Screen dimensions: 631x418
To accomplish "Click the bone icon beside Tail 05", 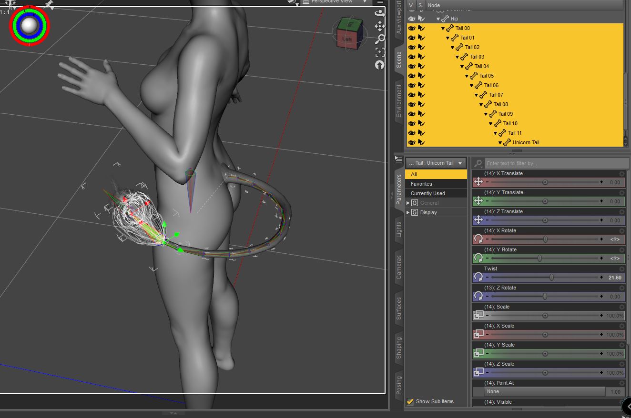I will (474, 76).
